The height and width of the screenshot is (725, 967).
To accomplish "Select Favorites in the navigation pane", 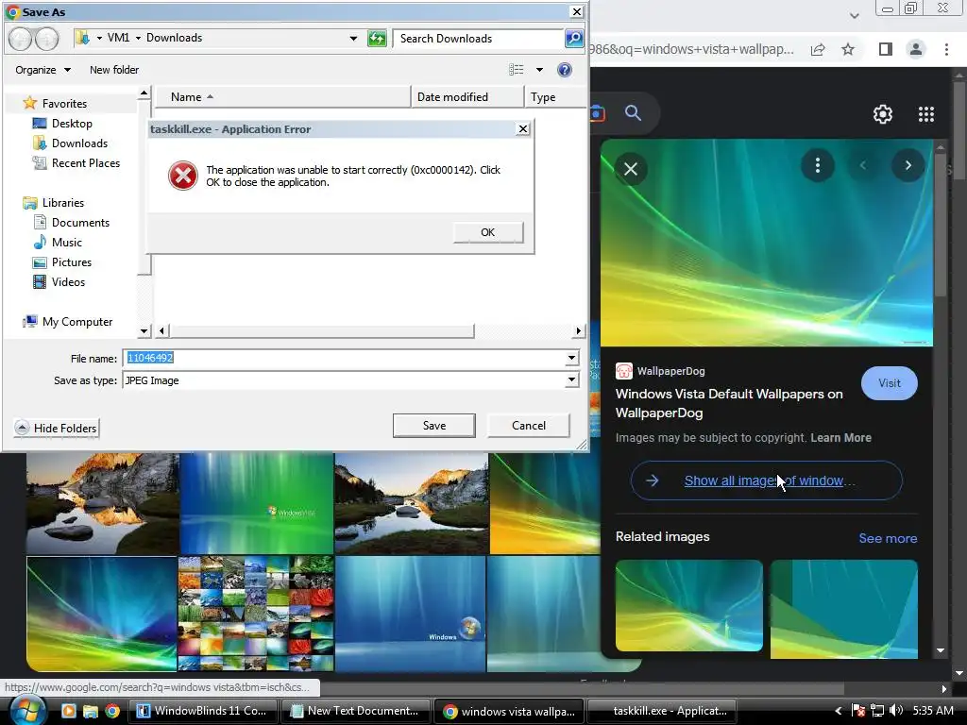I will pos(64,104).
